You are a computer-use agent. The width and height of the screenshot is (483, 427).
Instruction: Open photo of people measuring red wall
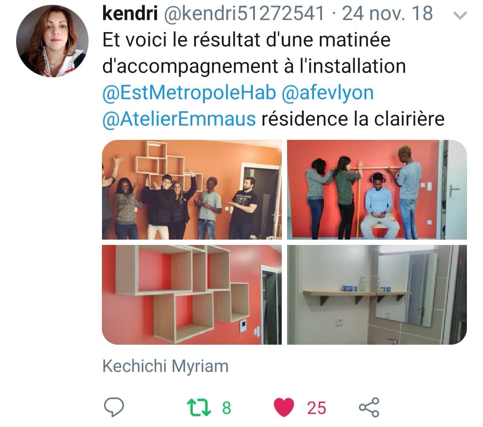tap(377, 190)
